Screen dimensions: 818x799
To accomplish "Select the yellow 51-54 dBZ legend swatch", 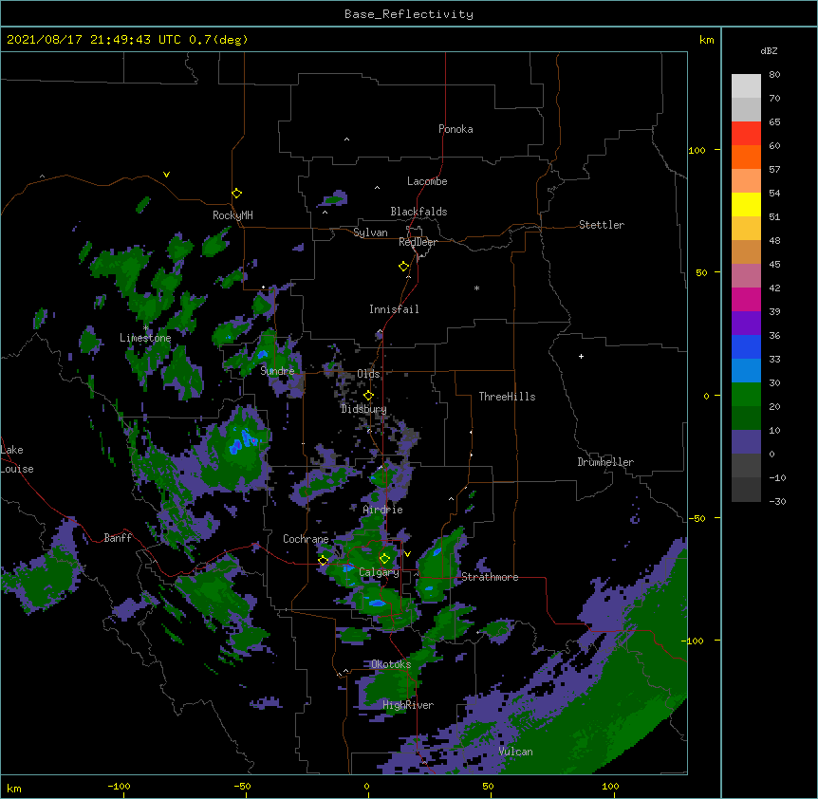I will pos(746,204).
